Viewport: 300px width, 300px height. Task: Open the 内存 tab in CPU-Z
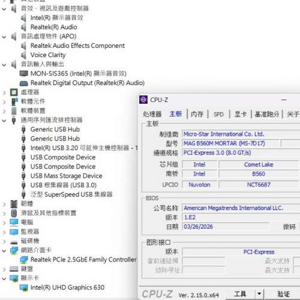(197, 114)
